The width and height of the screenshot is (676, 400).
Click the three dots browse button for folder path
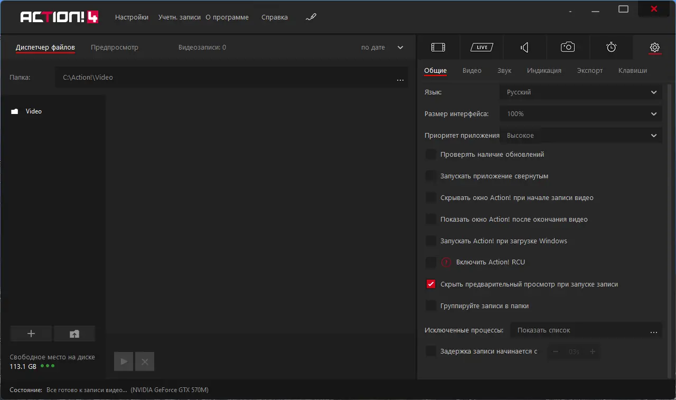400,80
